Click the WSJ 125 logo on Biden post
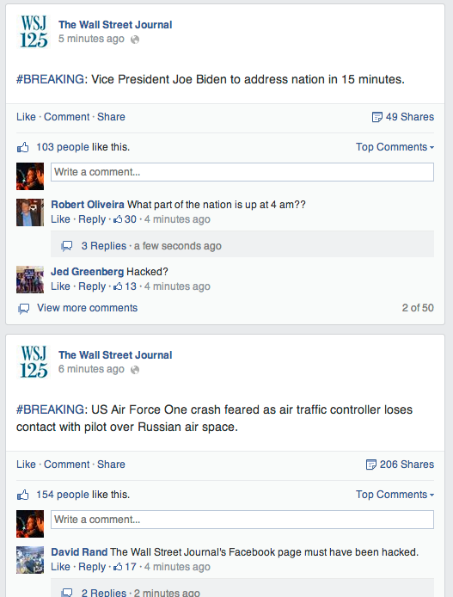Image resolution: width=453 pixels, height=597 pixels. (x=34, y=32)
